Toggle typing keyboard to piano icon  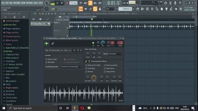81,9
